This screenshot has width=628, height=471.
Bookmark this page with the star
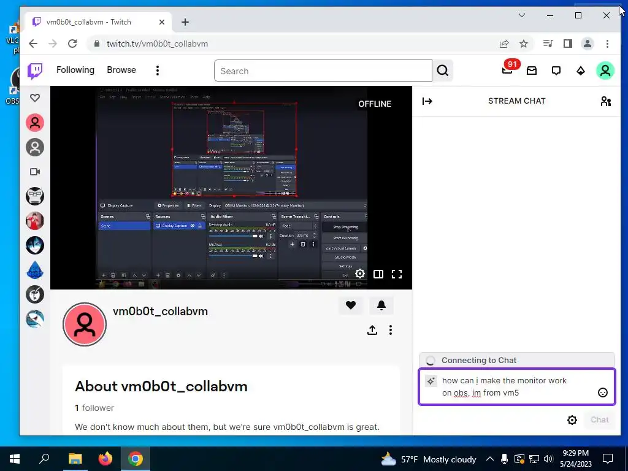[x=524, y=44]
